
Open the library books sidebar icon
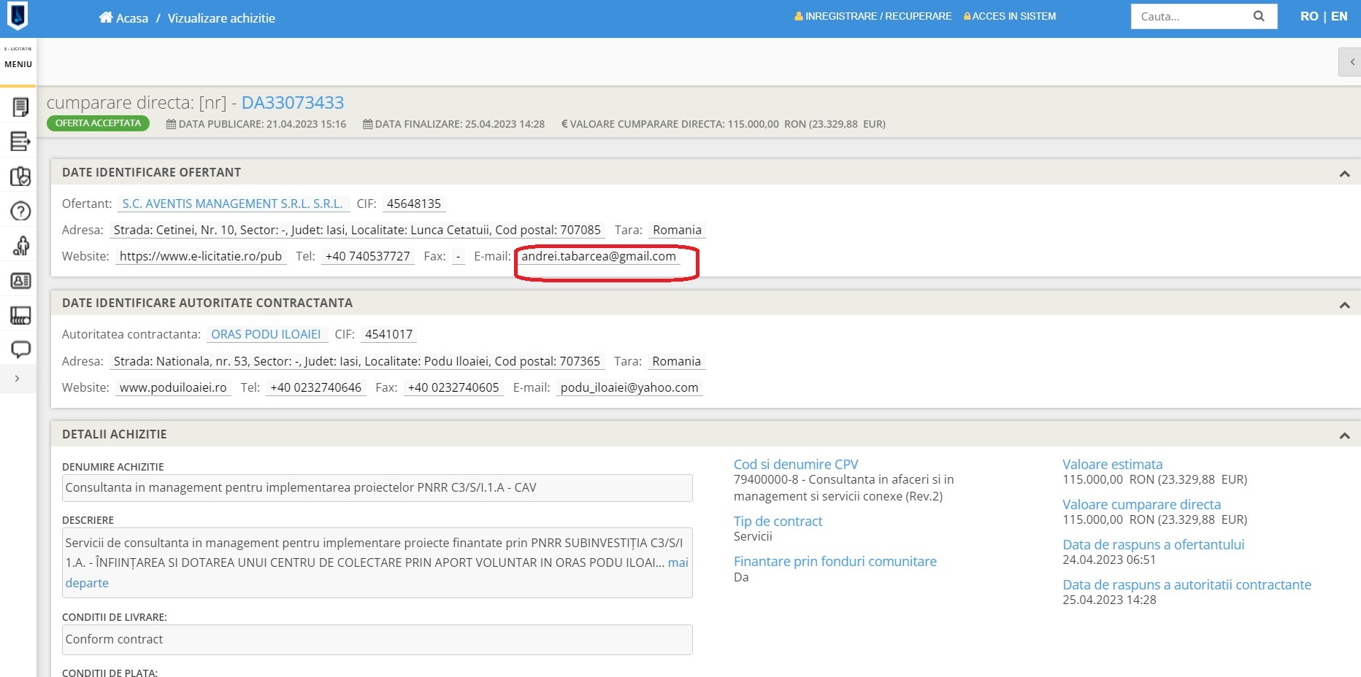20,315
